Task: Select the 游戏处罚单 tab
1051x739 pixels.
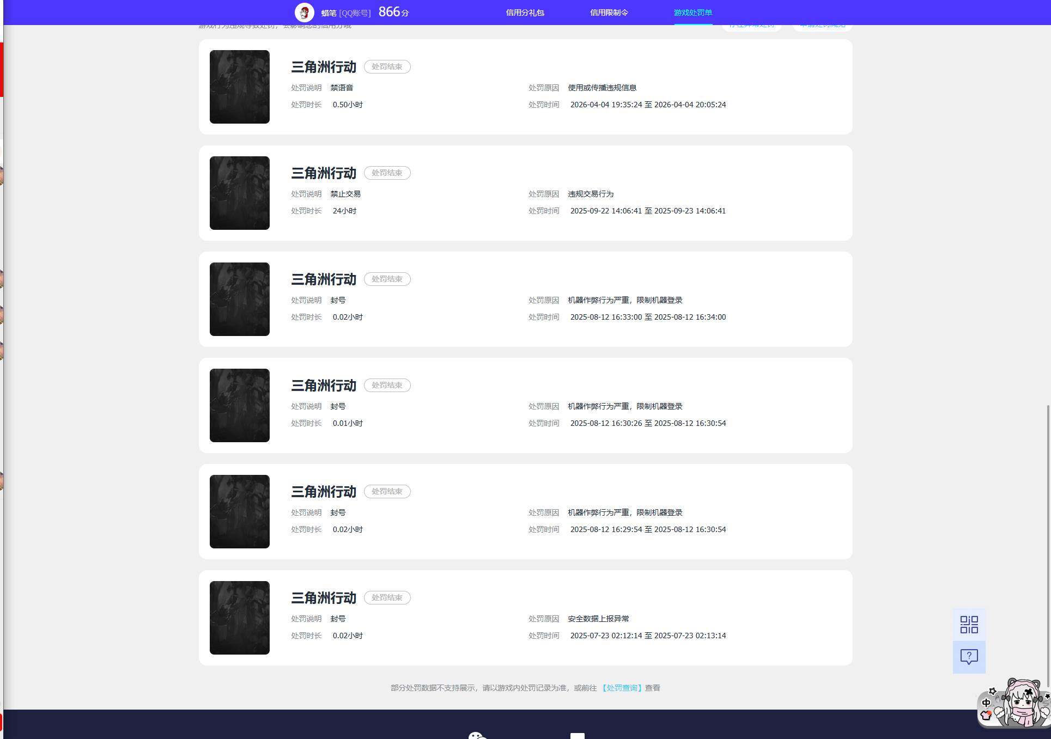Action: point(692,13)
